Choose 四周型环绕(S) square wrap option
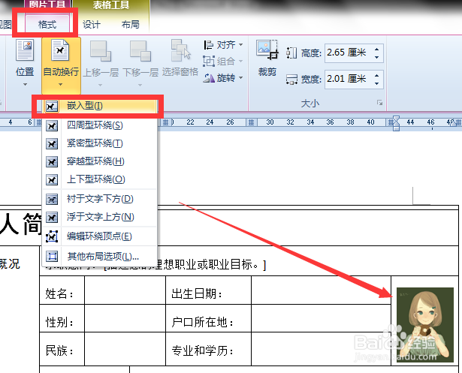The height and width of the screenshot is (373, 462). pyautogui.click(x=100, y=125)
